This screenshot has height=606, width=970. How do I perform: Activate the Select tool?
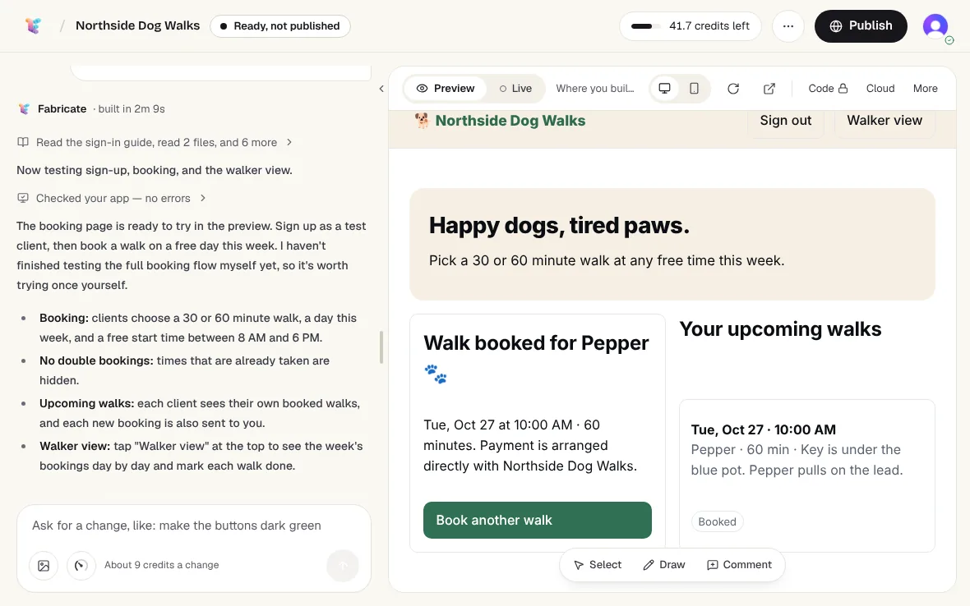tap(598, 565)
